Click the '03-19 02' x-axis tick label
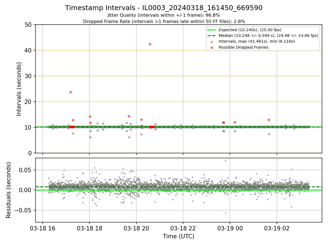Viewport: 328px width, 246px height. (x=277, y=228)
